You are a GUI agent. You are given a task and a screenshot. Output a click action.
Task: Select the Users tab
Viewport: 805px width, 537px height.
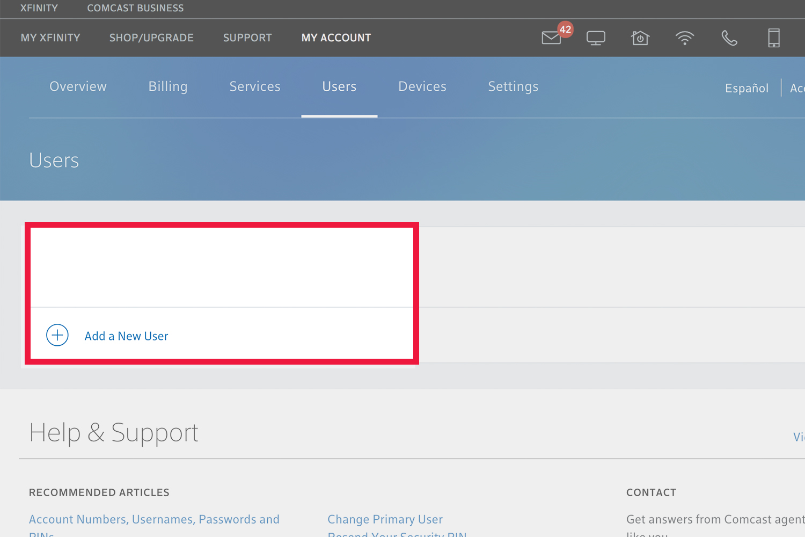click(339, 86)
